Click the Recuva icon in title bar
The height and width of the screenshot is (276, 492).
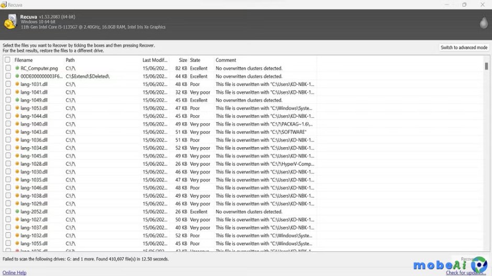pos(4,5)
